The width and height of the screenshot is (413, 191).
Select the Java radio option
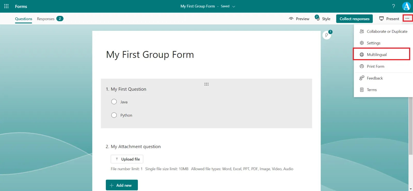(x=114, y=102)
